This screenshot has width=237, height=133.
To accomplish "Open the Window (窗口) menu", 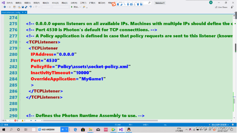I will pyautogui.click(x=102, y=3).
